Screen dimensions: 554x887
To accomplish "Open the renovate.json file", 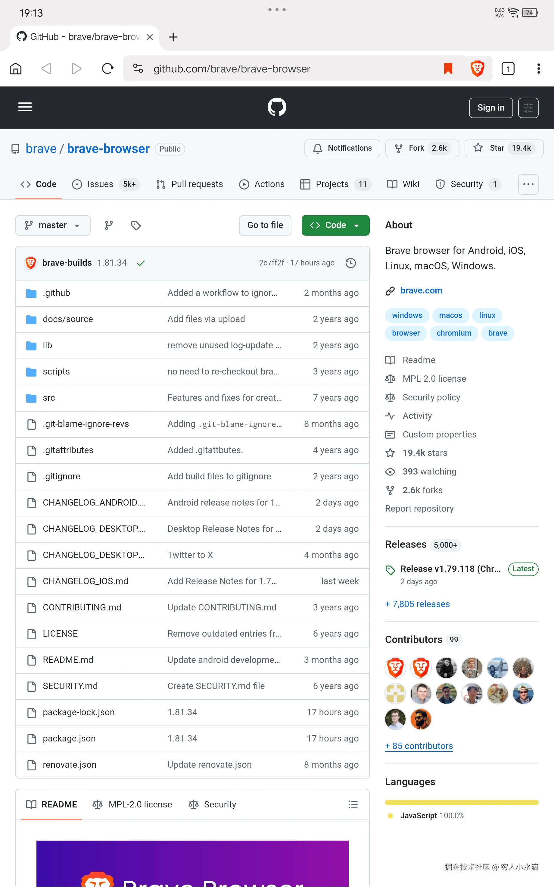I will pyautogui.click(x=69, y=765).
